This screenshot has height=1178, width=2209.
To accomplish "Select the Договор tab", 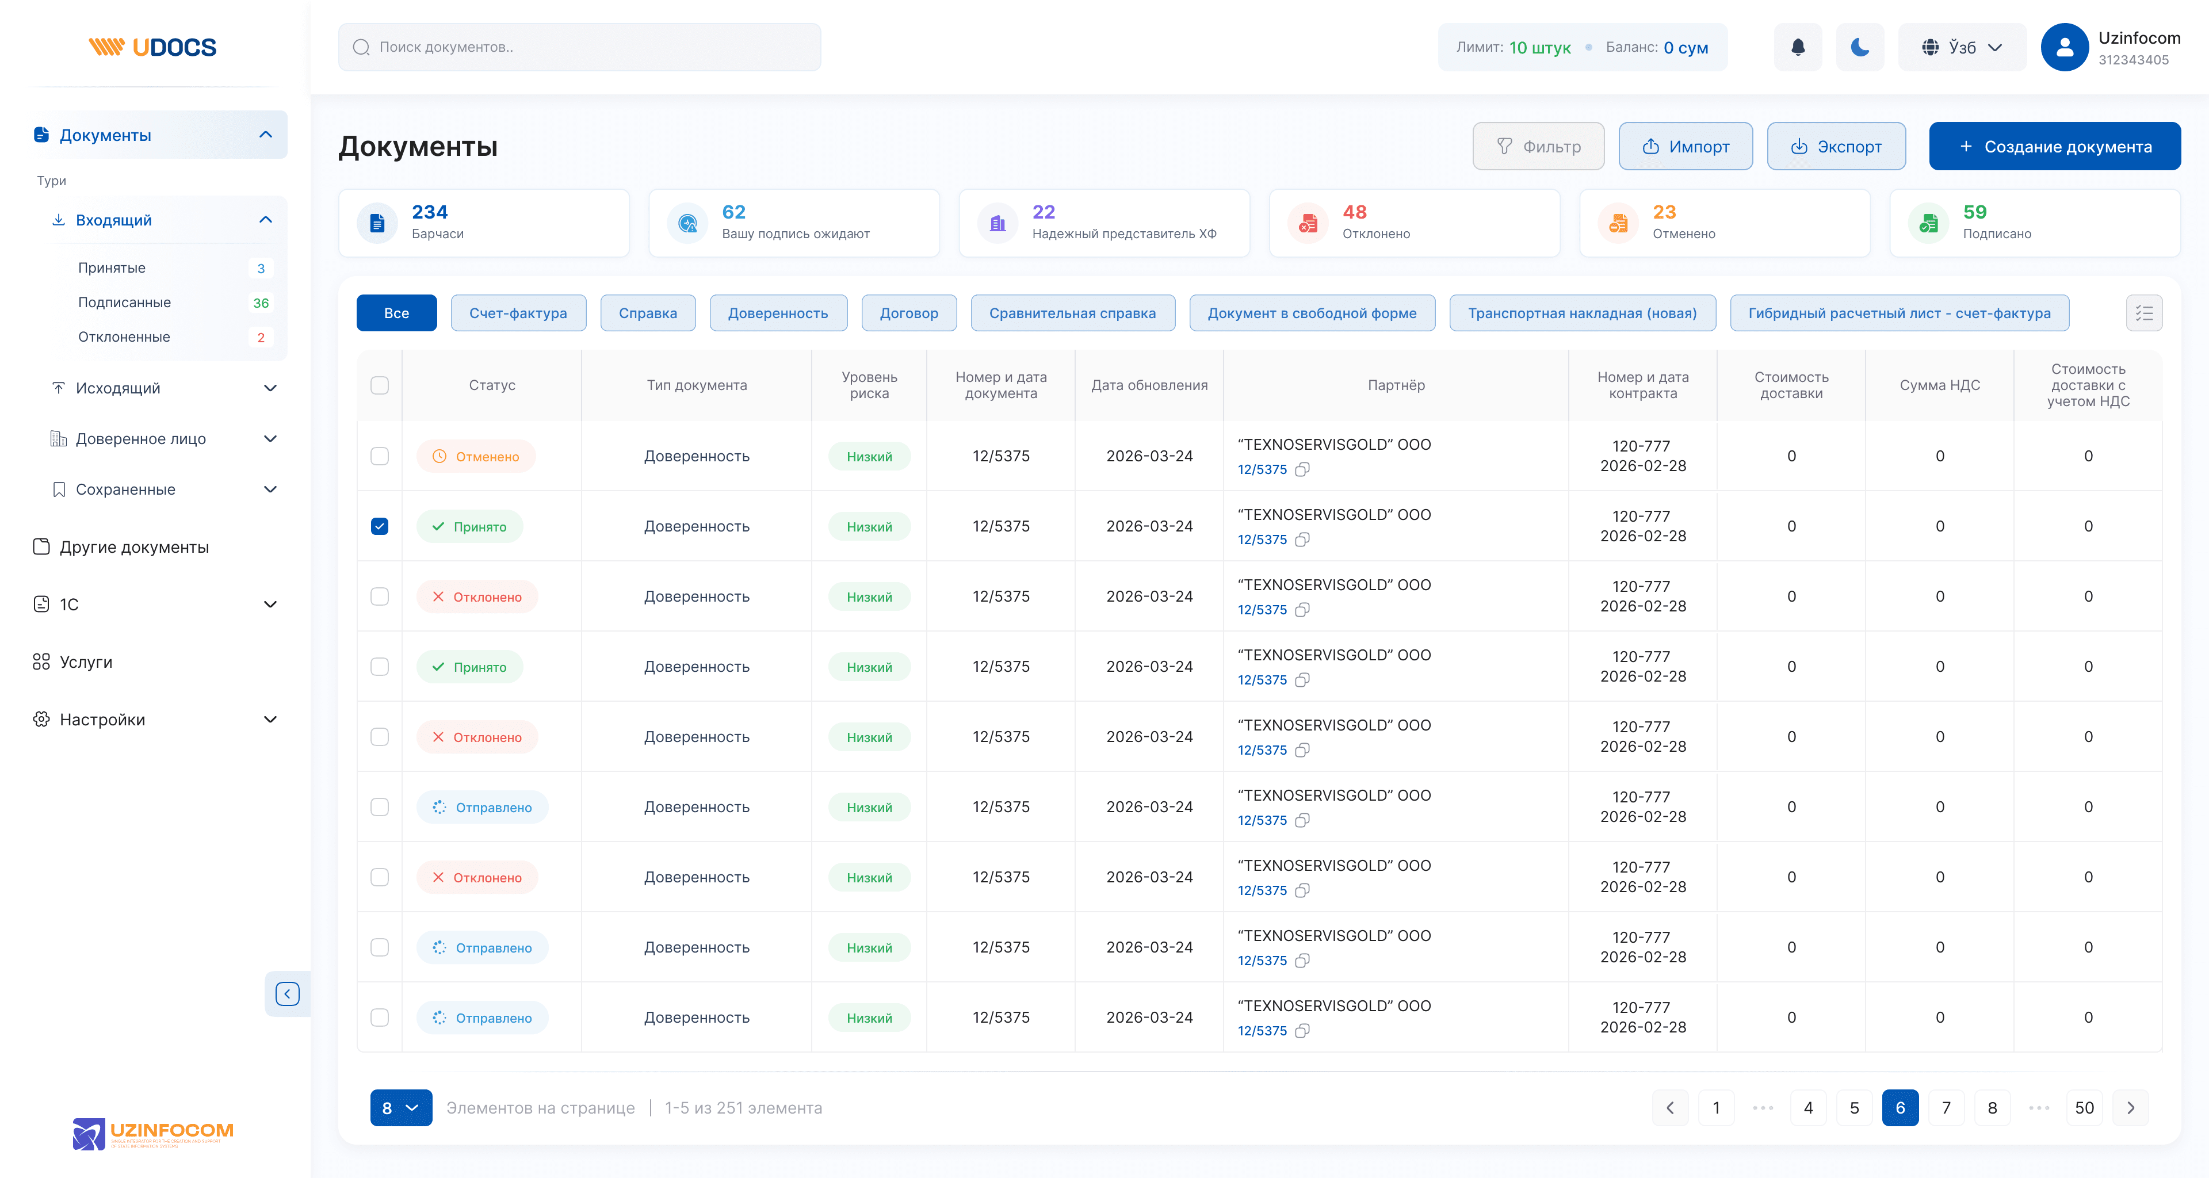I will click(909, 313).
